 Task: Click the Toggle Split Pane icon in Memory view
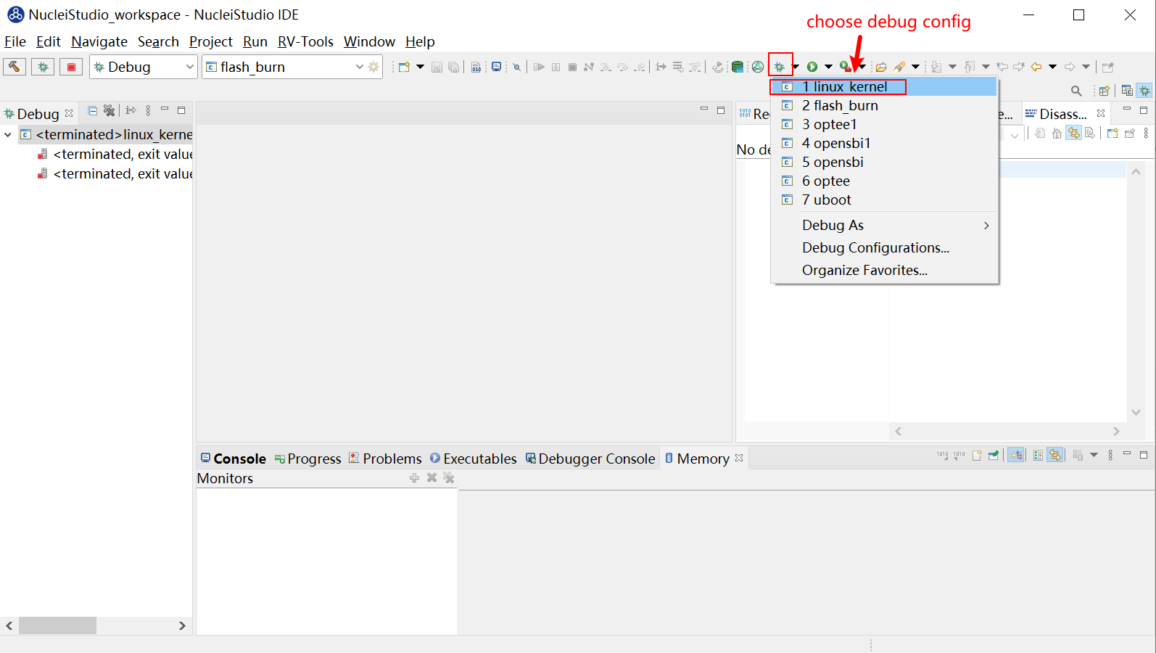[1038, 455]
